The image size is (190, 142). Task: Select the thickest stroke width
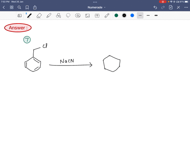[x=156, y=15]
